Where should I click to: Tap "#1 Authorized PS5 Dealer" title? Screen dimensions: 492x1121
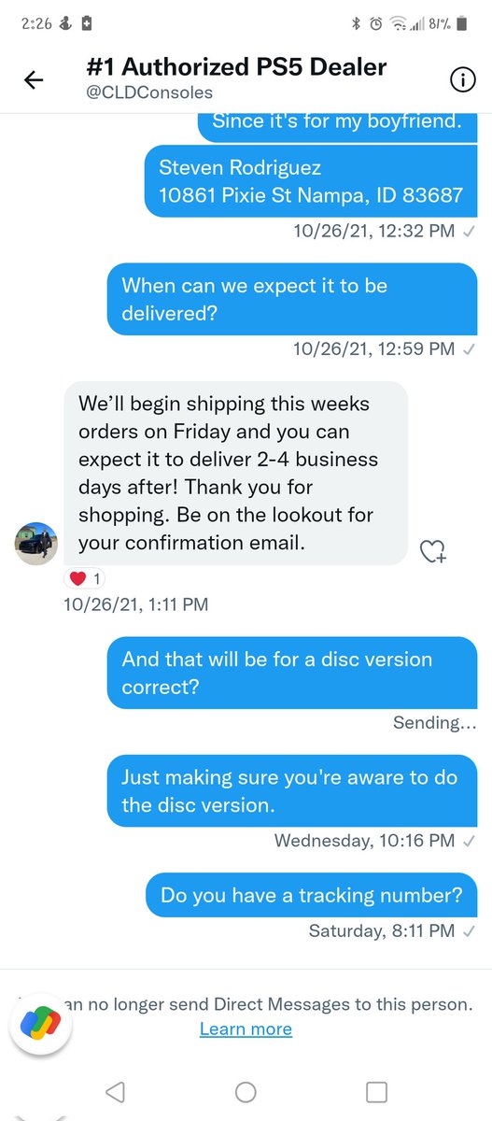click(x=237, y=66)
